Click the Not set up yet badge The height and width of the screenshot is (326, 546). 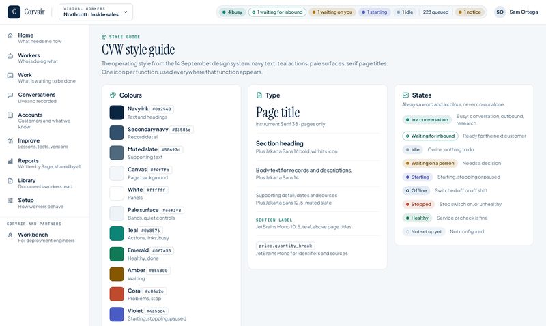click(424, 231)
